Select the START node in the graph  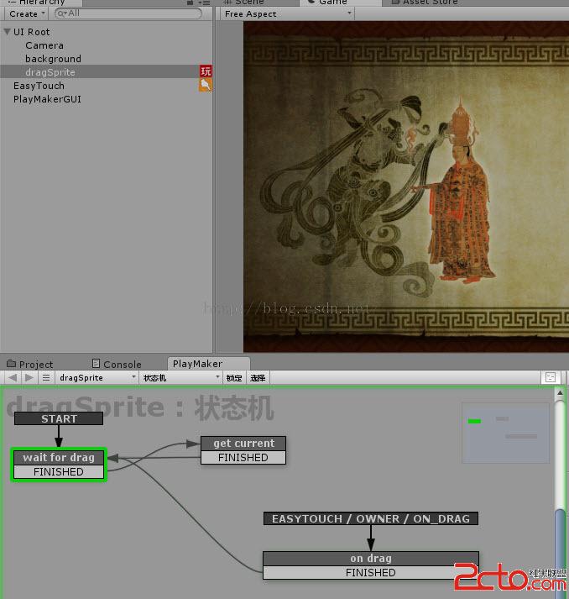coord(59,418)
